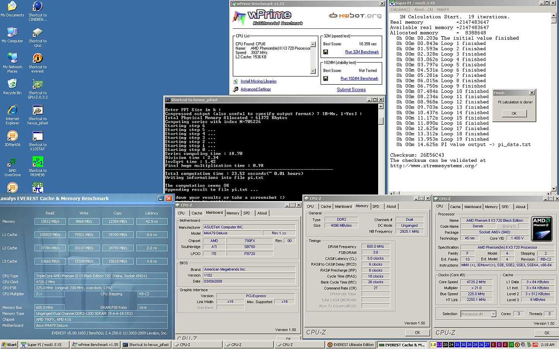Click Run 32M Benchmark link
Viewport: 559px width, 349px height.
[362, 52]
